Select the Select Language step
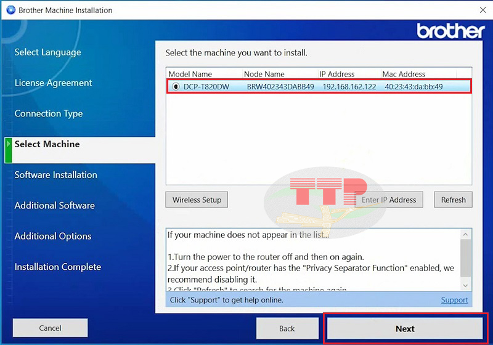Image resolution: width=493 pixels, height=345 pixels. pos(48,52)
